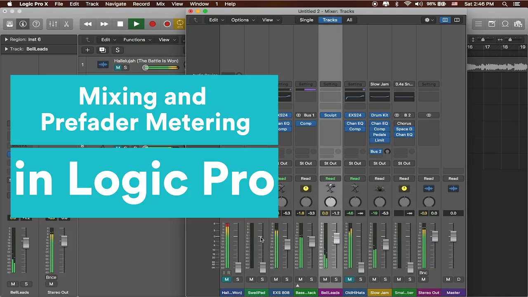Screen dimensions: 528x297
Task: Open the Loop Browser icon
Action: tap(505, 24)
